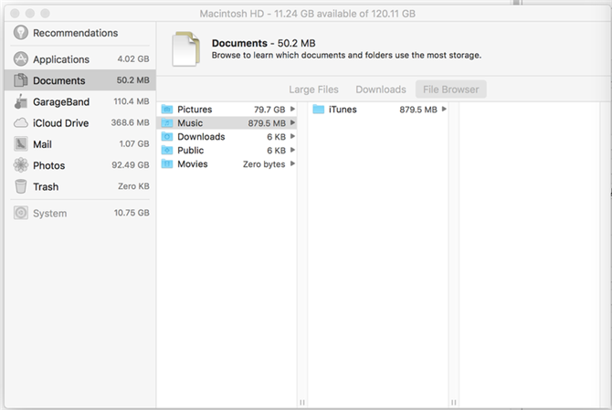Screen dimensions: 612x410
Task: Select System in the sidebar
Action: pyautogui.click(x=80, y=213)
